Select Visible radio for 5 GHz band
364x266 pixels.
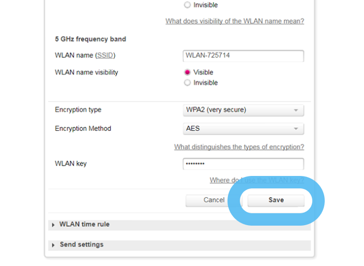coord(187,72)
